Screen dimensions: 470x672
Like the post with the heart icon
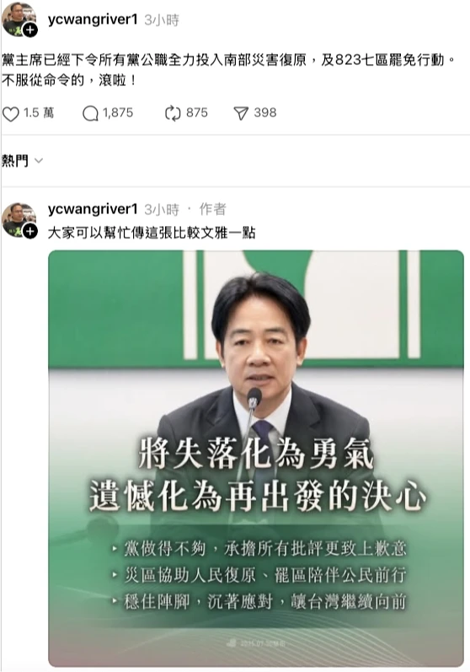(11, 114)
